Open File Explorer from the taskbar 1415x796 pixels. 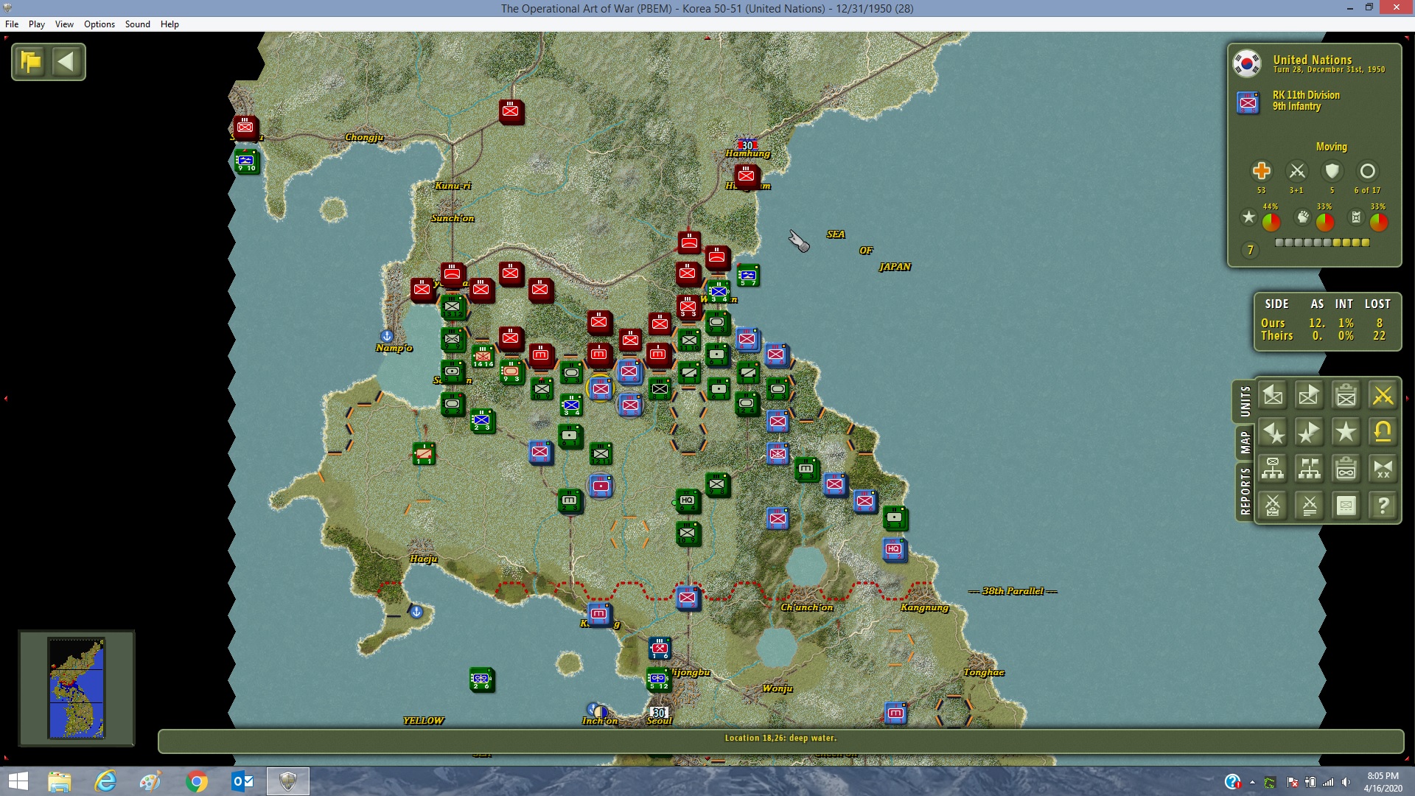(59, 781)
